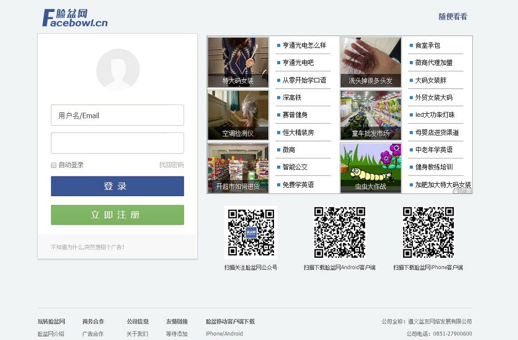The image size is (518, 340).
Task: Open the 随便看看 link
Action: (x=453, y=17)
